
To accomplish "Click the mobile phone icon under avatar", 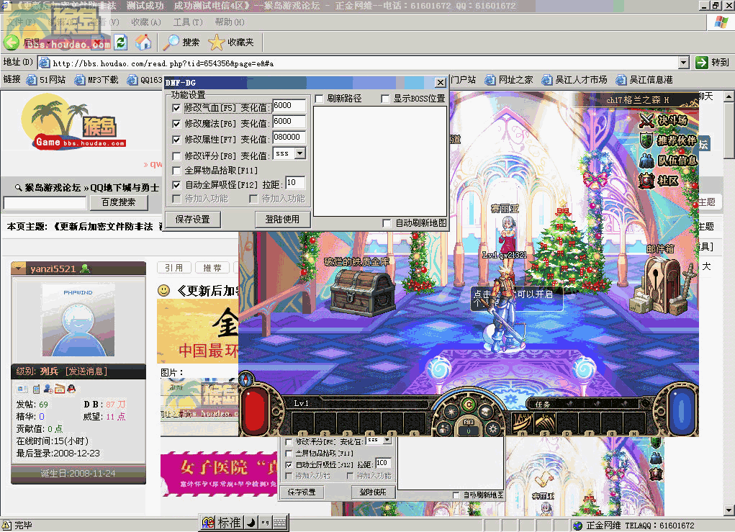I will [x=36, y=389].
